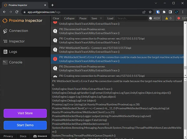
Task: Open the blue profile extension icon
Action: click(x=177, y=12)
